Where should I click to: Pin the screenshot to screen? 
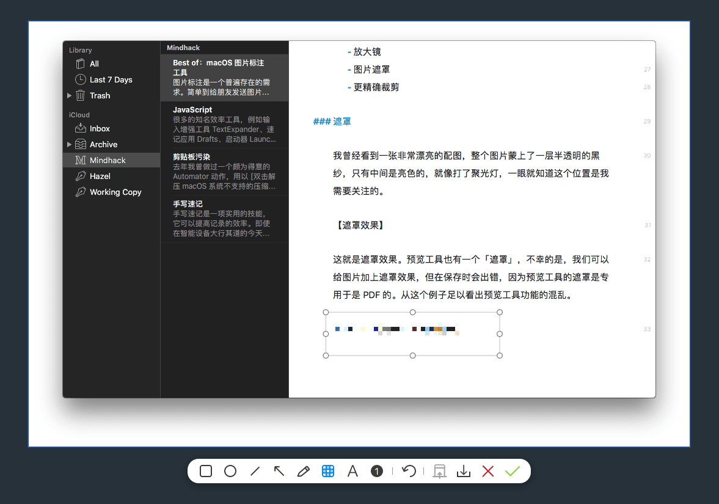coord(439,471)
